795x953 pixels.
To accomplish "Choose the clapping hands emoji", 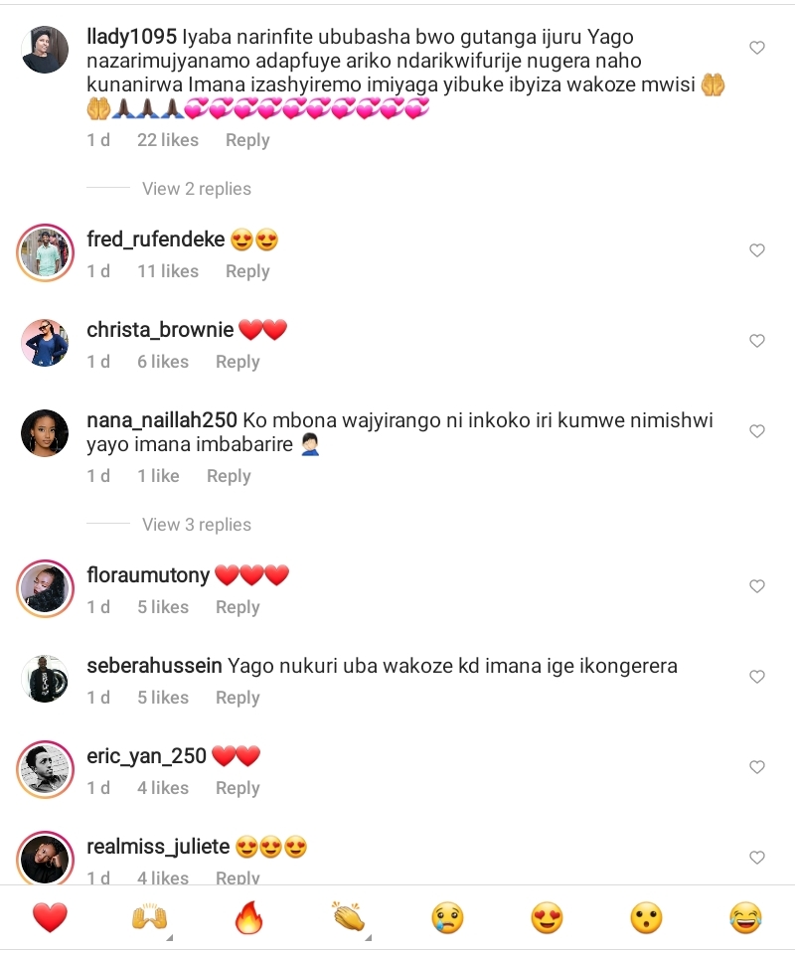I will [349, 917].
